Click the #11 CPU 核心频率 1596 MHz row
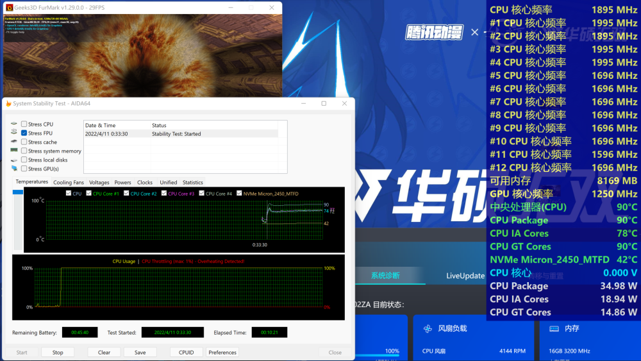Viewport: 641px width, 361px height. pyautogui.click(x=563, y=155)
